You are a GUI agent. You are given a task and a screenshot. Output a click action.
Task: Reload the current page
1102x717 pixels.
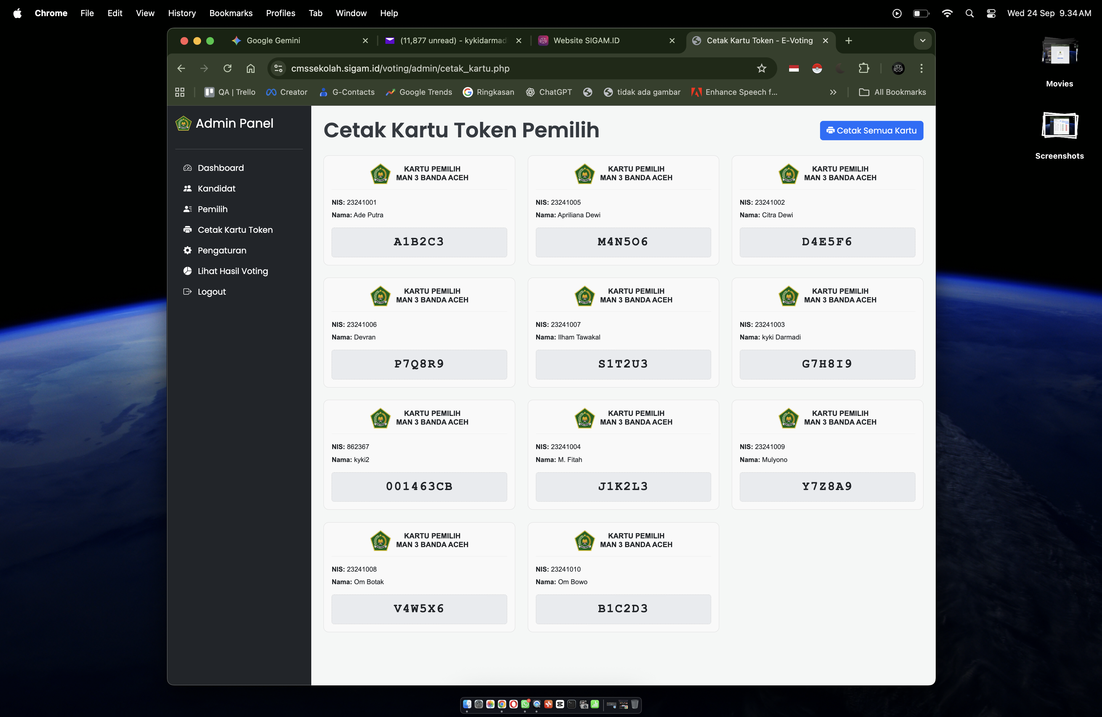click(x=227, y=69)
